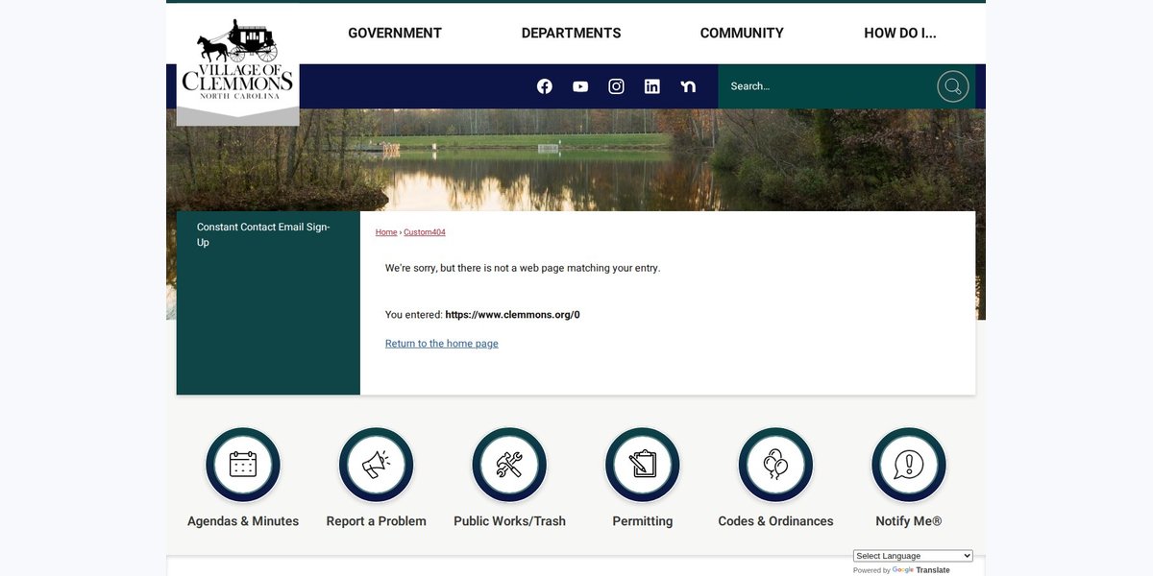The height and width of the screenshot is (576, 1153).
Task: Click the Custom404 breadcrumb link
Action: coord(425,232)
